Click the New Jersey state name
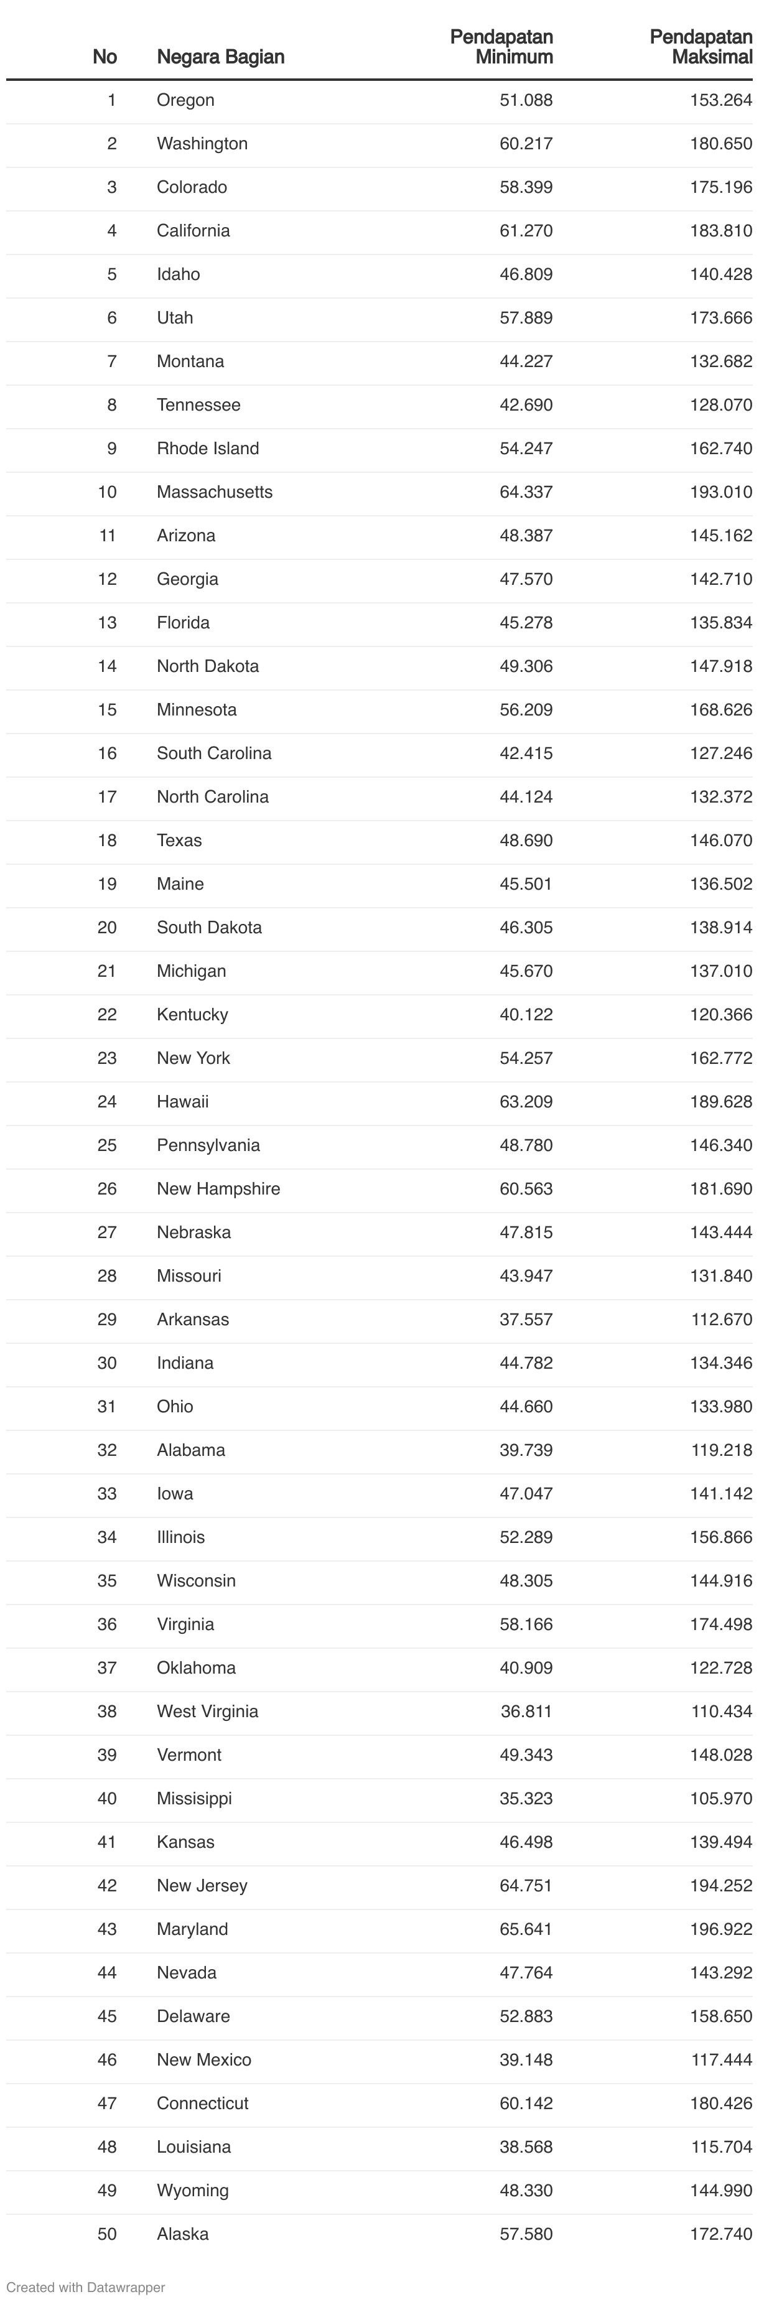 (x=202, y=1886)
